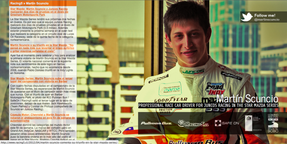
Task: Open the Gresham Motorsports Park tests article
Action: 39,12
